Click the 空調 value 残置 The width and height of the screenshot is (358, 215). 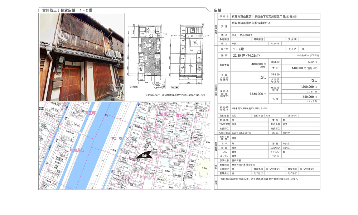[x=234, y=148]
